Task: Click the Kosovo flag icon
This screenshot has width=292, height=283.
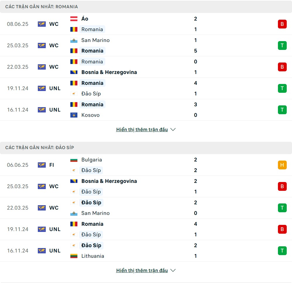Action: [74, 115]
